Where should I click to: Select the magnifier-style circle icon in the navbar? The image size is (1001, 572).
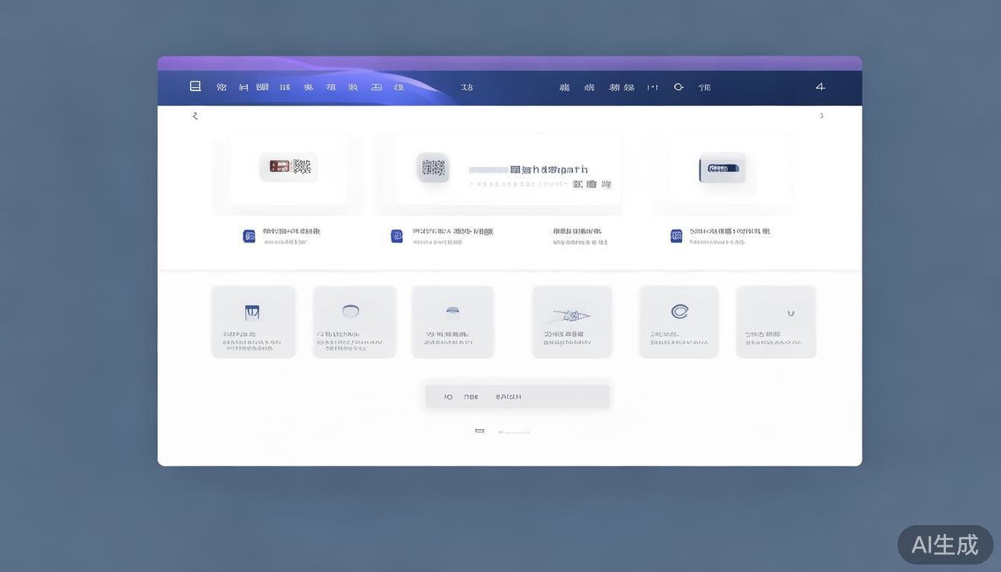click(x=678, y=86)
